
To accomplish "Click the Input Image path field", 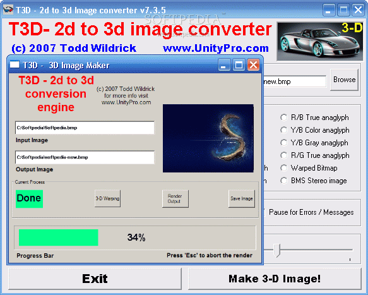I will click(85, 128).
